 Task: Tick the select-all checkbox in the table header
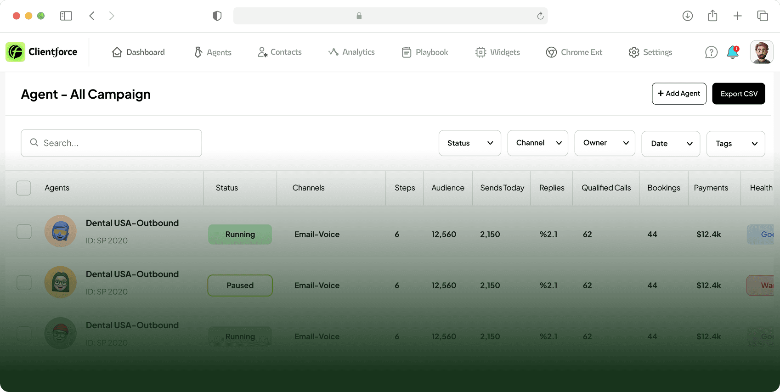24,188
